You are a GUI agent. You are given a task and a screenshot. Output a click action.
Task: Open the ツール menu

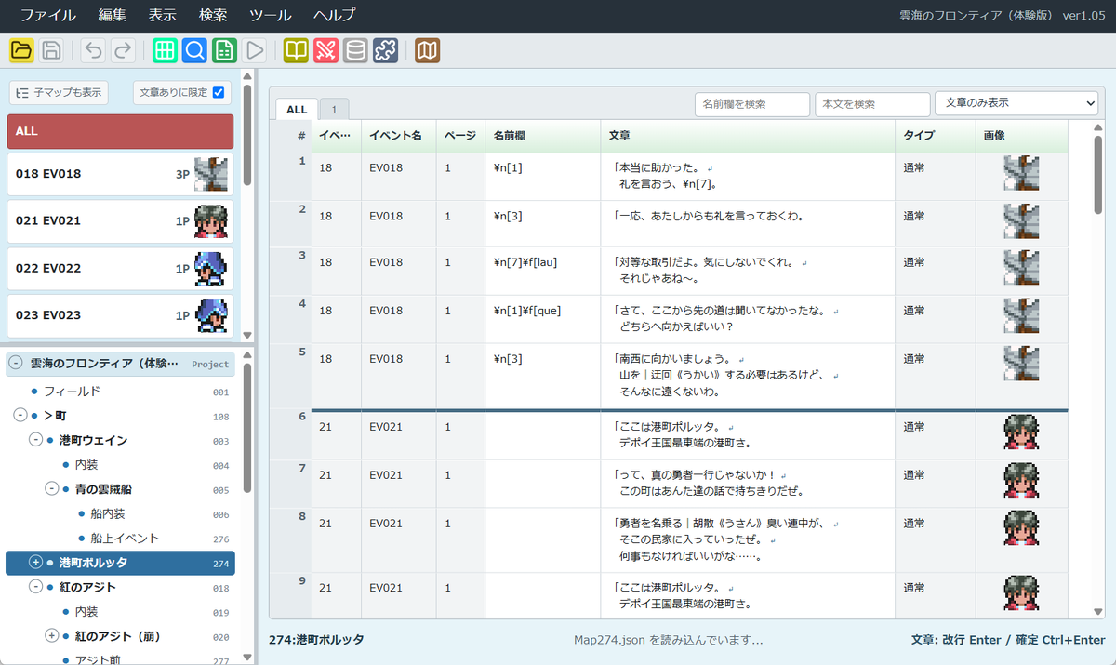click(271, 16)
